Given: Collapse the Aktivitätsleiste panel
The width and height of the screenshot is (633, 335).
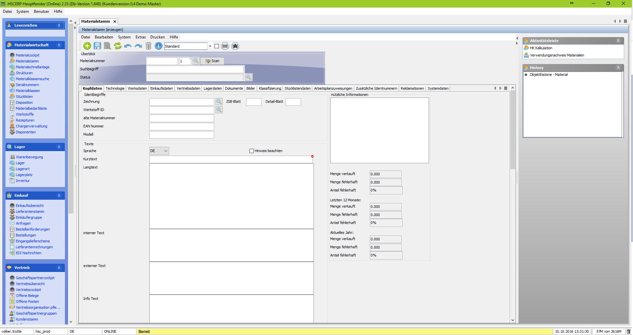Looking at the screenshot, I should click(618, 41).
